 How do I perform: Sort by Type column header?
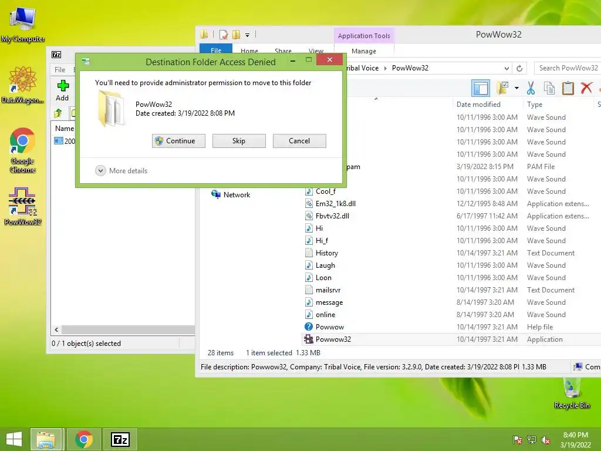pos(534,105)
